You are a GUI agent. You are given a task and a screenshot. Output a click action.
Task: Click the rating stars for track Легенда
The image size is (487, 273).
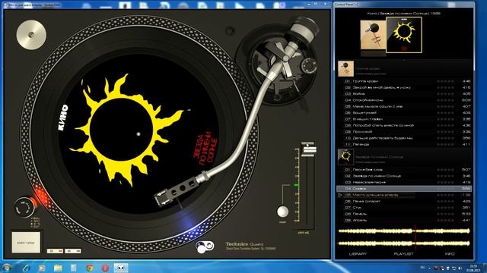point(445,145)
